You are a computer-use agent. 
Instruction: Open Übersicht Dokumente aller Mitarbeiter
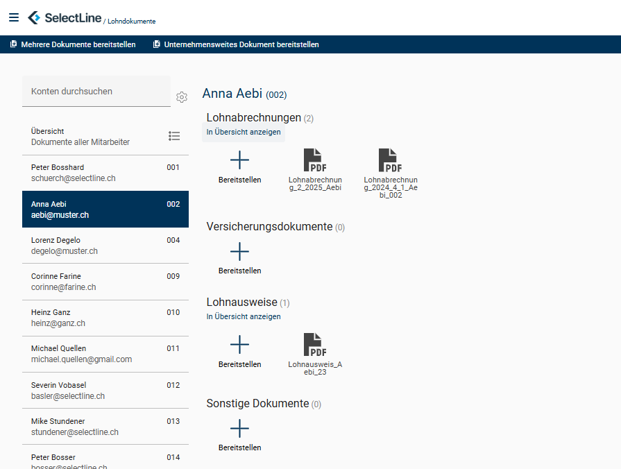coord(105,137)
